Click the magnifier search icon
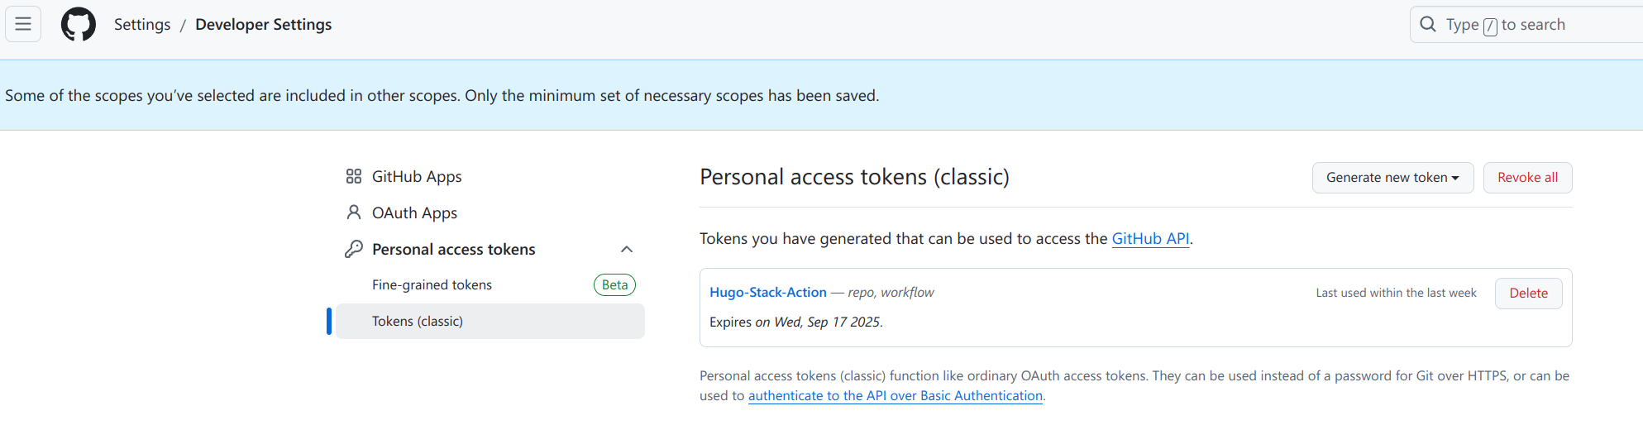The width and height of the screenshot is (1643, 425). tap(1428, 25)
